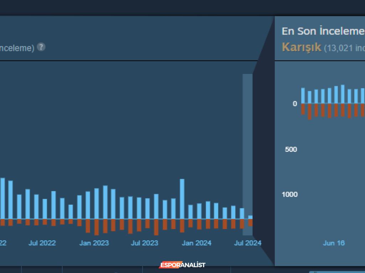Click the ESPORANALIST watermark logo
Image resolution: width=365 pixels, height=273 pixels.
point(182,265)
